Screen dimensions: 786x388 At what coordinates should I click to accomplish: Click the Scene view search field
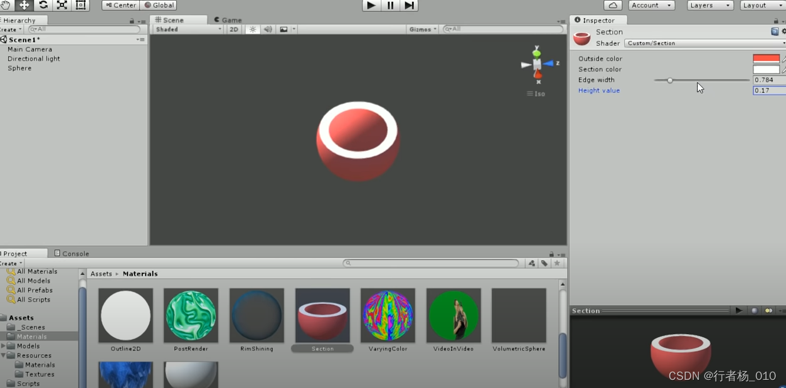(x=502, y=29)
